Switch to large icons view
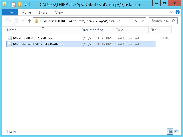Viewport: 183px width, 137px height. 176,131
